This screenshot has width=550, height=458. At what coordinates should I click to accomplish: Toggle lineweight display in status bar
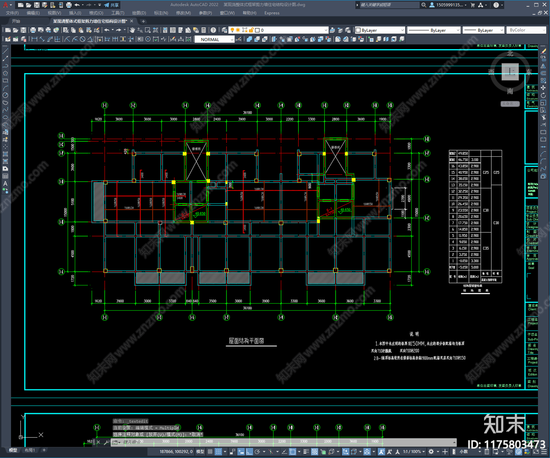click(x=306, y=451)
